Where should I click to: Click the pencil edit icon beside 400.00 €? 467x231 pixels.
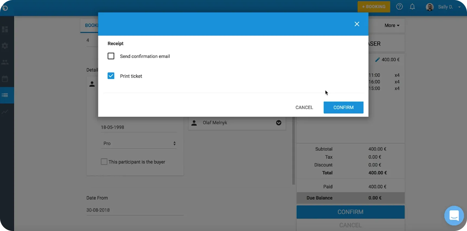point(377,60)
